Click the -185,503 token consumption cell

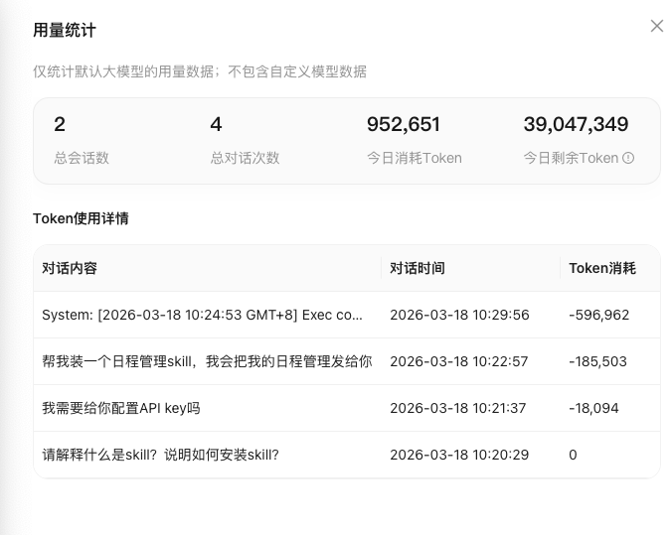pos(597,361)
